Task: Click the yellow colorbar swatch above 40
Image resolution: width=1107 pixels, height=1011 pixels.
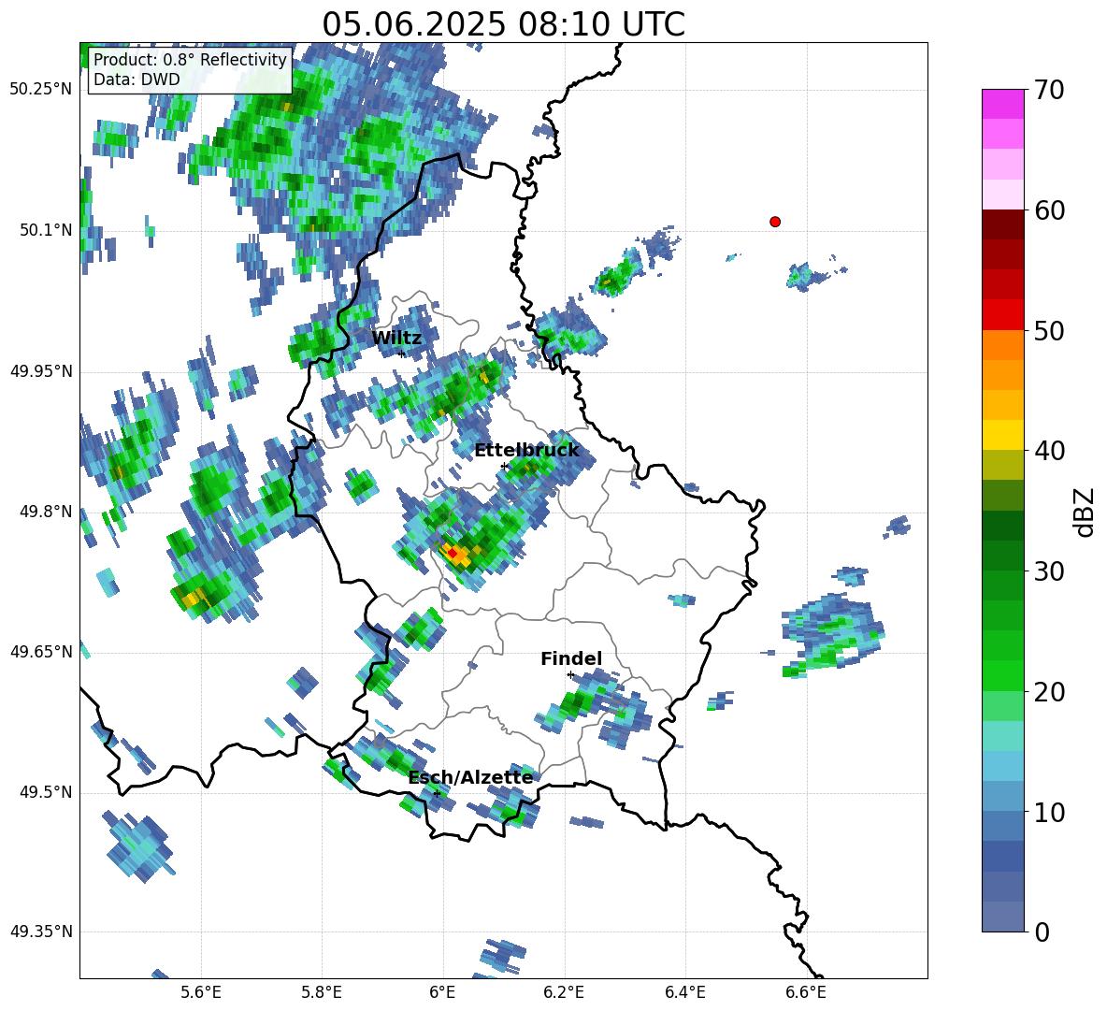Action: pos(1002,435)
